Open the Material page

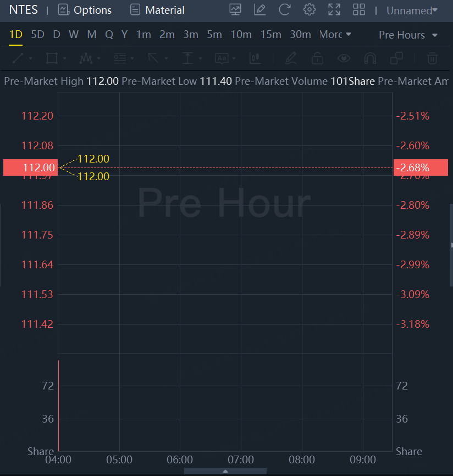click(157, 10)
